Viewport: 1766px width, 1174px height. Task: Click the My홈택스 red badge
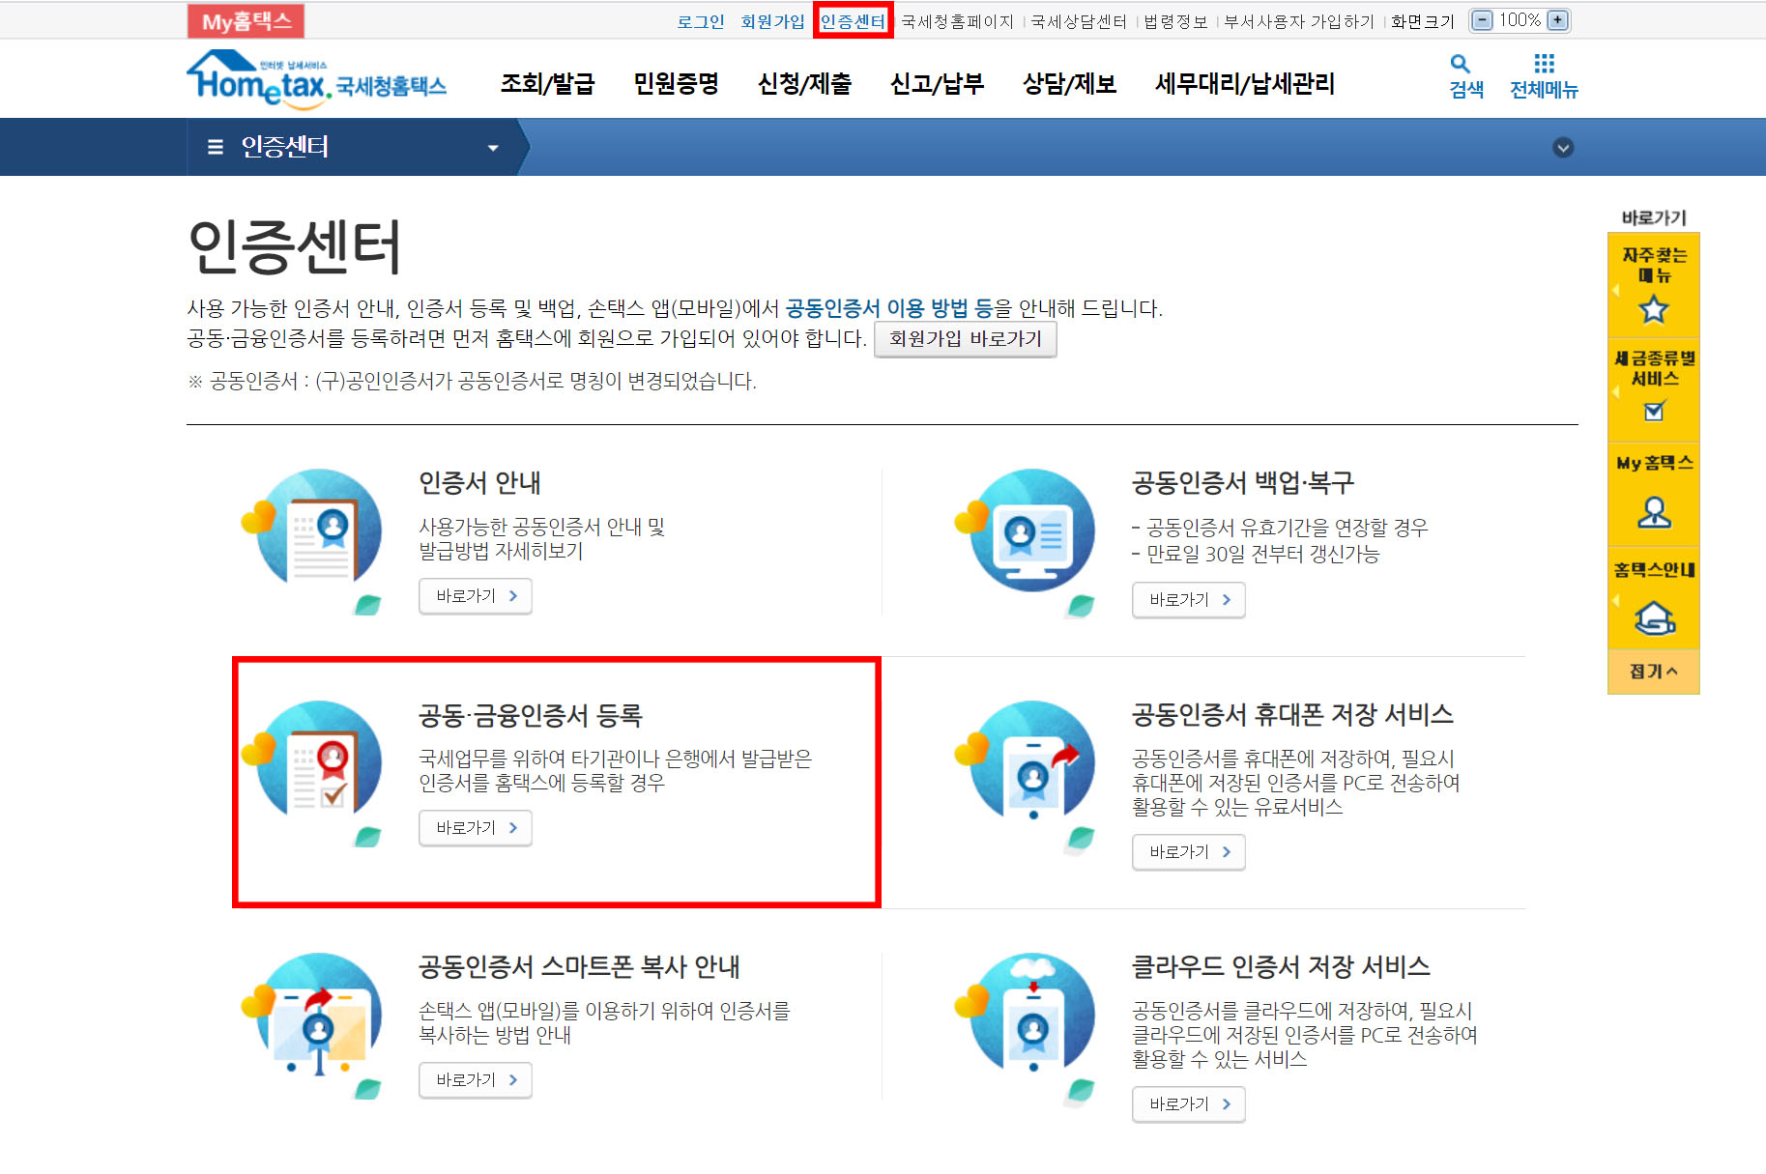coord(246,21)
